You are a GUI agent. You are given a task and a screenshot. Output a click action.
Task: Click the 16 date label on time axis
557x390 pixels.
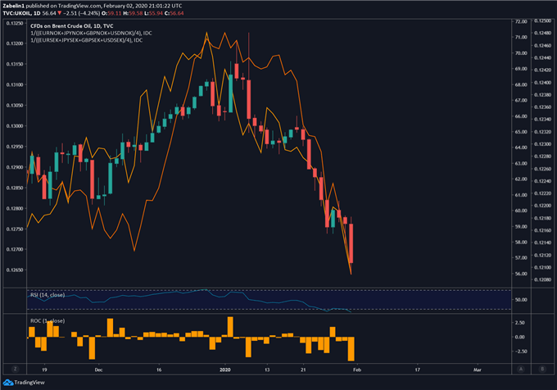tap(159, 370)
